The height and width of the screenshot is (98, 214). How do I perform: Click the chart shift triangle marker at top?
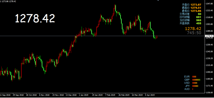pos(158,1)
